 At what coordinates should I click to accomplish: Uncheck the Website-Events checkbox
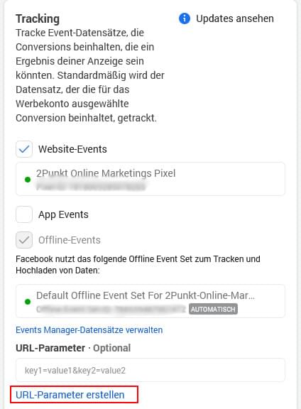click(24, 149)
